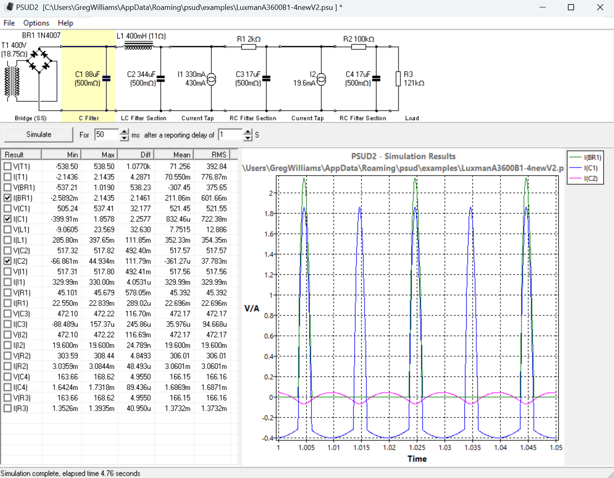Click the I(L1) max value 397.65m

pos(102,240)
